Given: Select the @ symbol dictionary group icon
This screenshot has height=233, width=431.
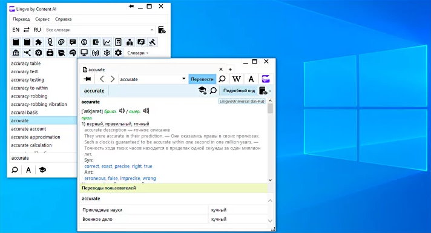Looking at the screenshot, I should click(61, 42).
